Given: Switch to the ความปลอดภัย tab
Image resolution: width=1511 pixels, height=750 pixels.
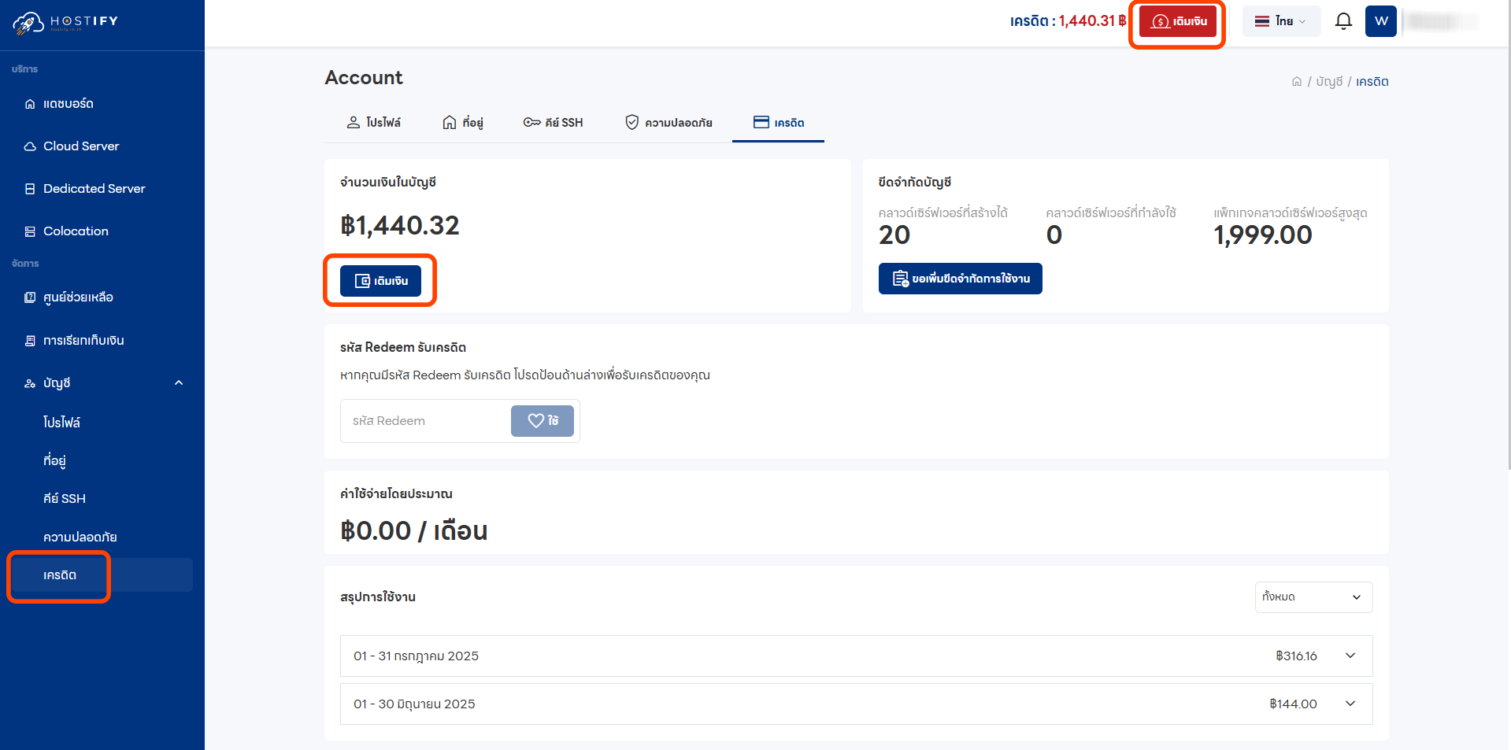Looking at the screenshot, I should (668, 123).
